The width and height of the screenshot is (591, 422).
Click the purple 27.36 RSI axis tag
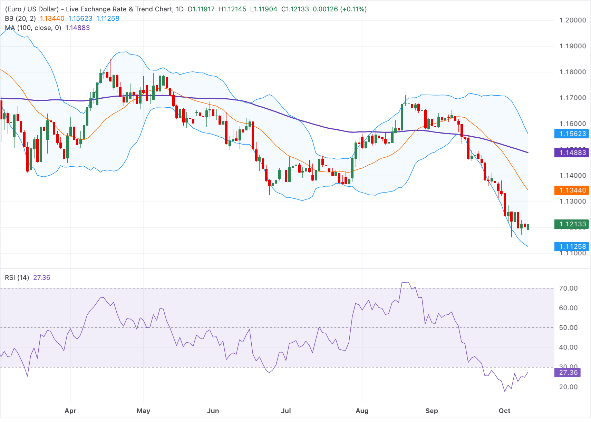(x=567, y=372)
